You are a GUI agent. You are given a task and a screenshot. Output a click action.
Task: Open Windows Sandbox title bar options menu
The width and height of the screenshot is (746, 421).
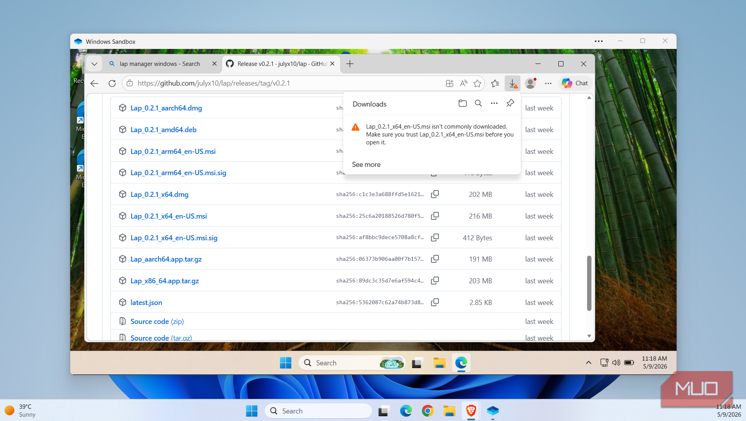[x=599, y=41]
